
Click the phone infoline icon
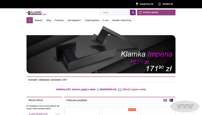click(98, 90)
